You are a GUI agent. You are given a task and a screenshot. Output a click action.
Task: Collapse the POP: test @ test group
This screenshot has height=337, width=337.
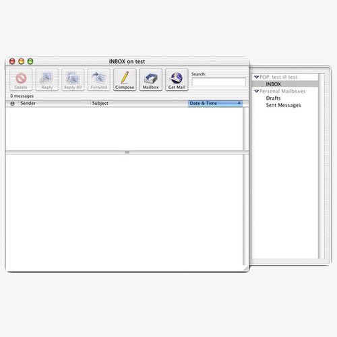pyautogui.click(x=256, y=77)
